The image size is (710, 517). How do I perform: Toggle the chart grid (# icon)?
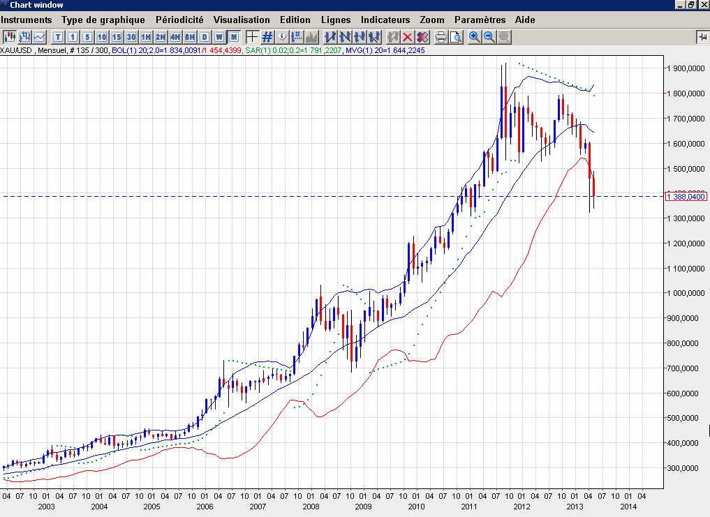[267, 37]
